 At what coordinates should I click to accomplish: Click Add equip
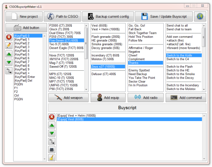pos(108,97)
